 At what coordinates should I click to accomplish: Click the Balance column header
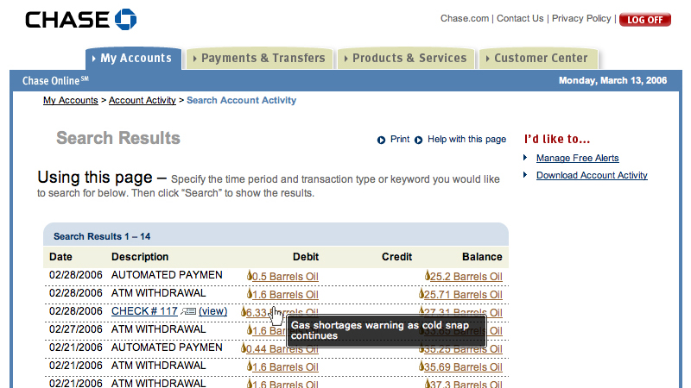pyautogui.click(x=482, y=257)
